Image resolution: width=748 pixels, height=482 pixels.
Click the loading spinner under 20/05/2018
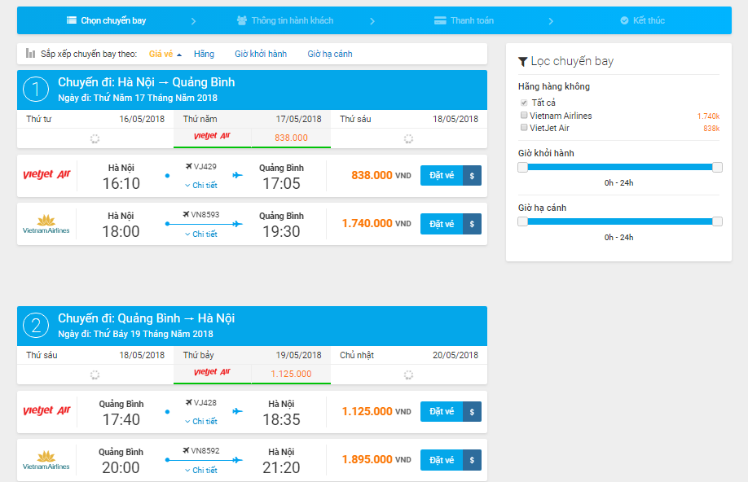point(408,375)
